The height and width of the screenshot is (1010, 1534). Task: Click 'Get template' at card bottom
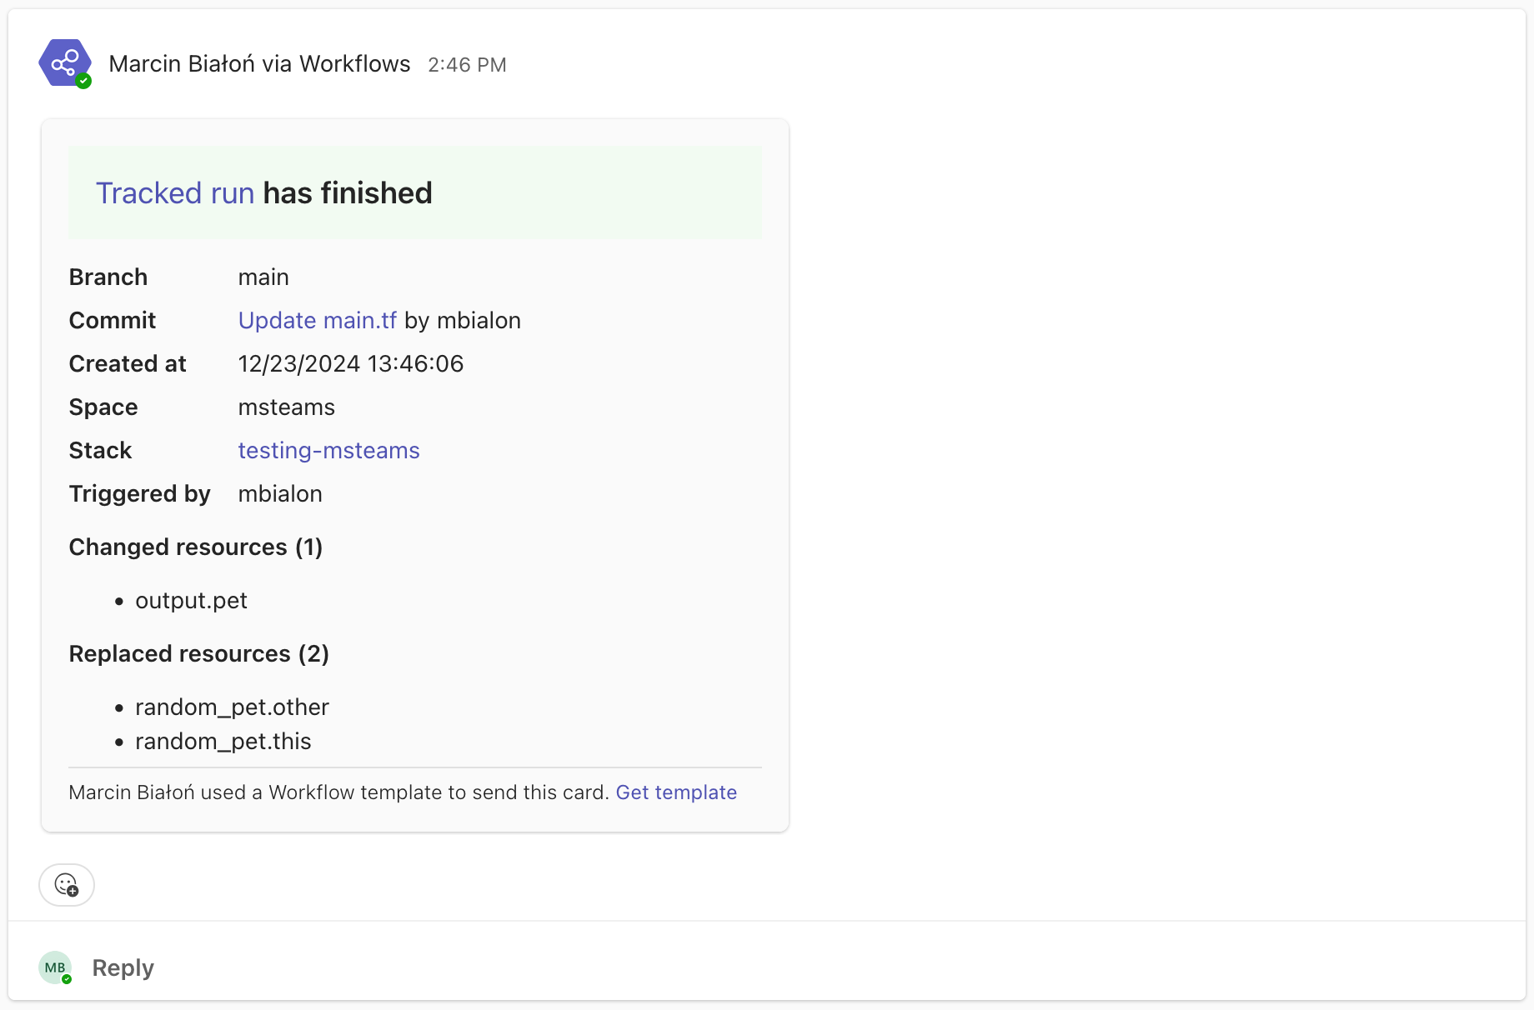pyautogui.click(x=676, y=792)
